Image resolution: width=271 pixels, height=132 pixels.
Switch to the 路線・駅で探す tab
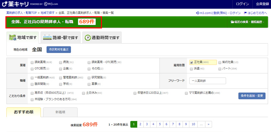[x=61, y=38]
